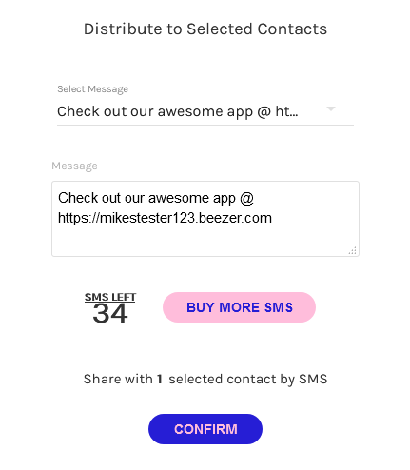
Task: Grab the message box resize handle
Action: (353, 250)
